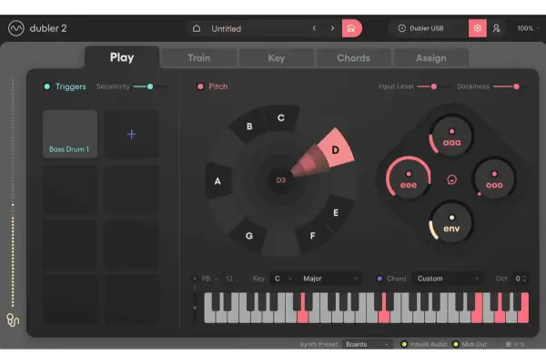The height and width of the screenshot is (364, 546).
Task: Open the Chords tab
Action: pyautogui.click(x=353, y=58)
